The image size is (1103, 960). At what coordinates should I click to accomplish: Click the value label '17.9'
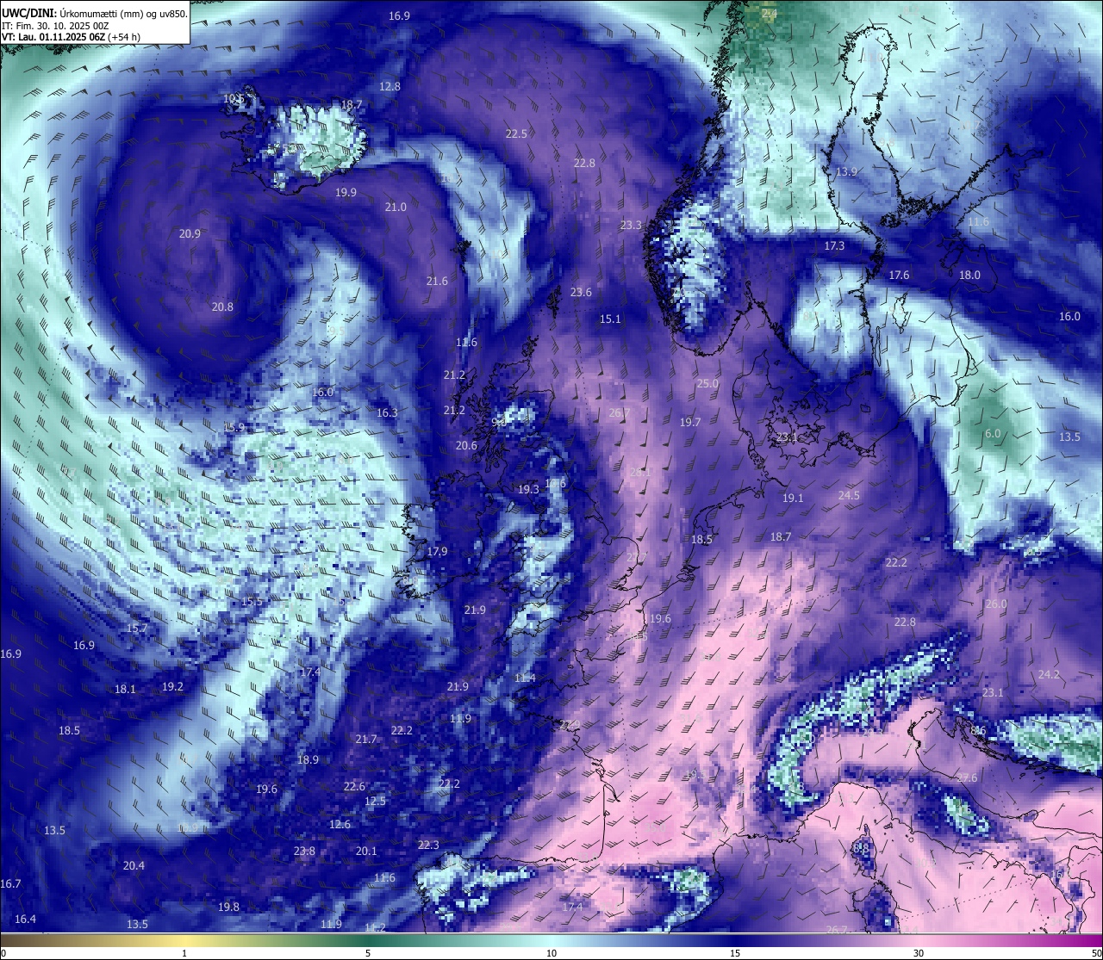(x=437, y=552)
